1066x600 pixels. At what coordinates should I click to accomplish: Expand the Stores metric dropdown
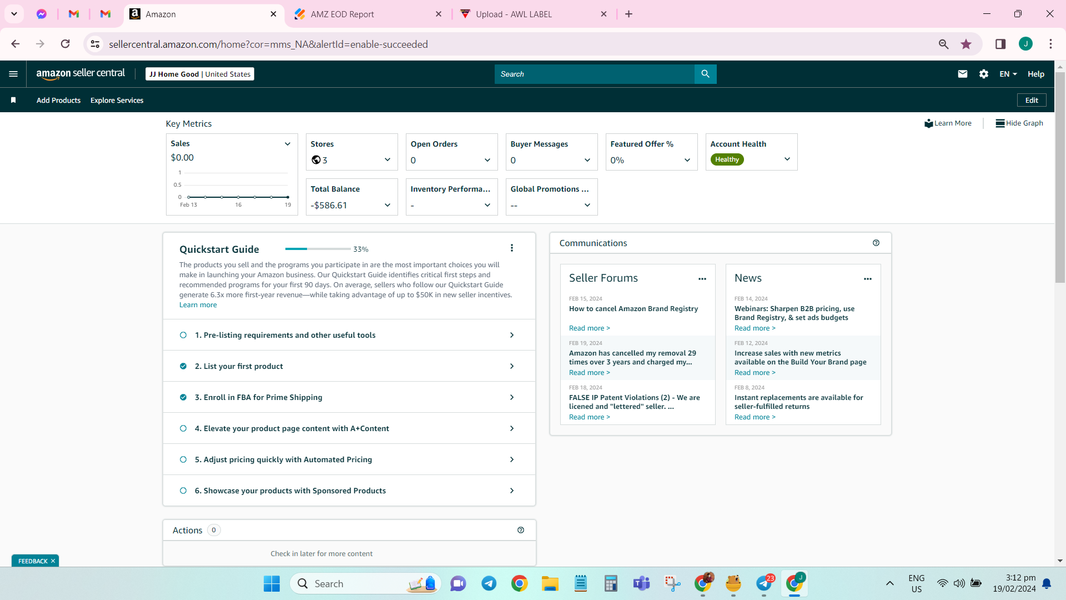[388, 160]
